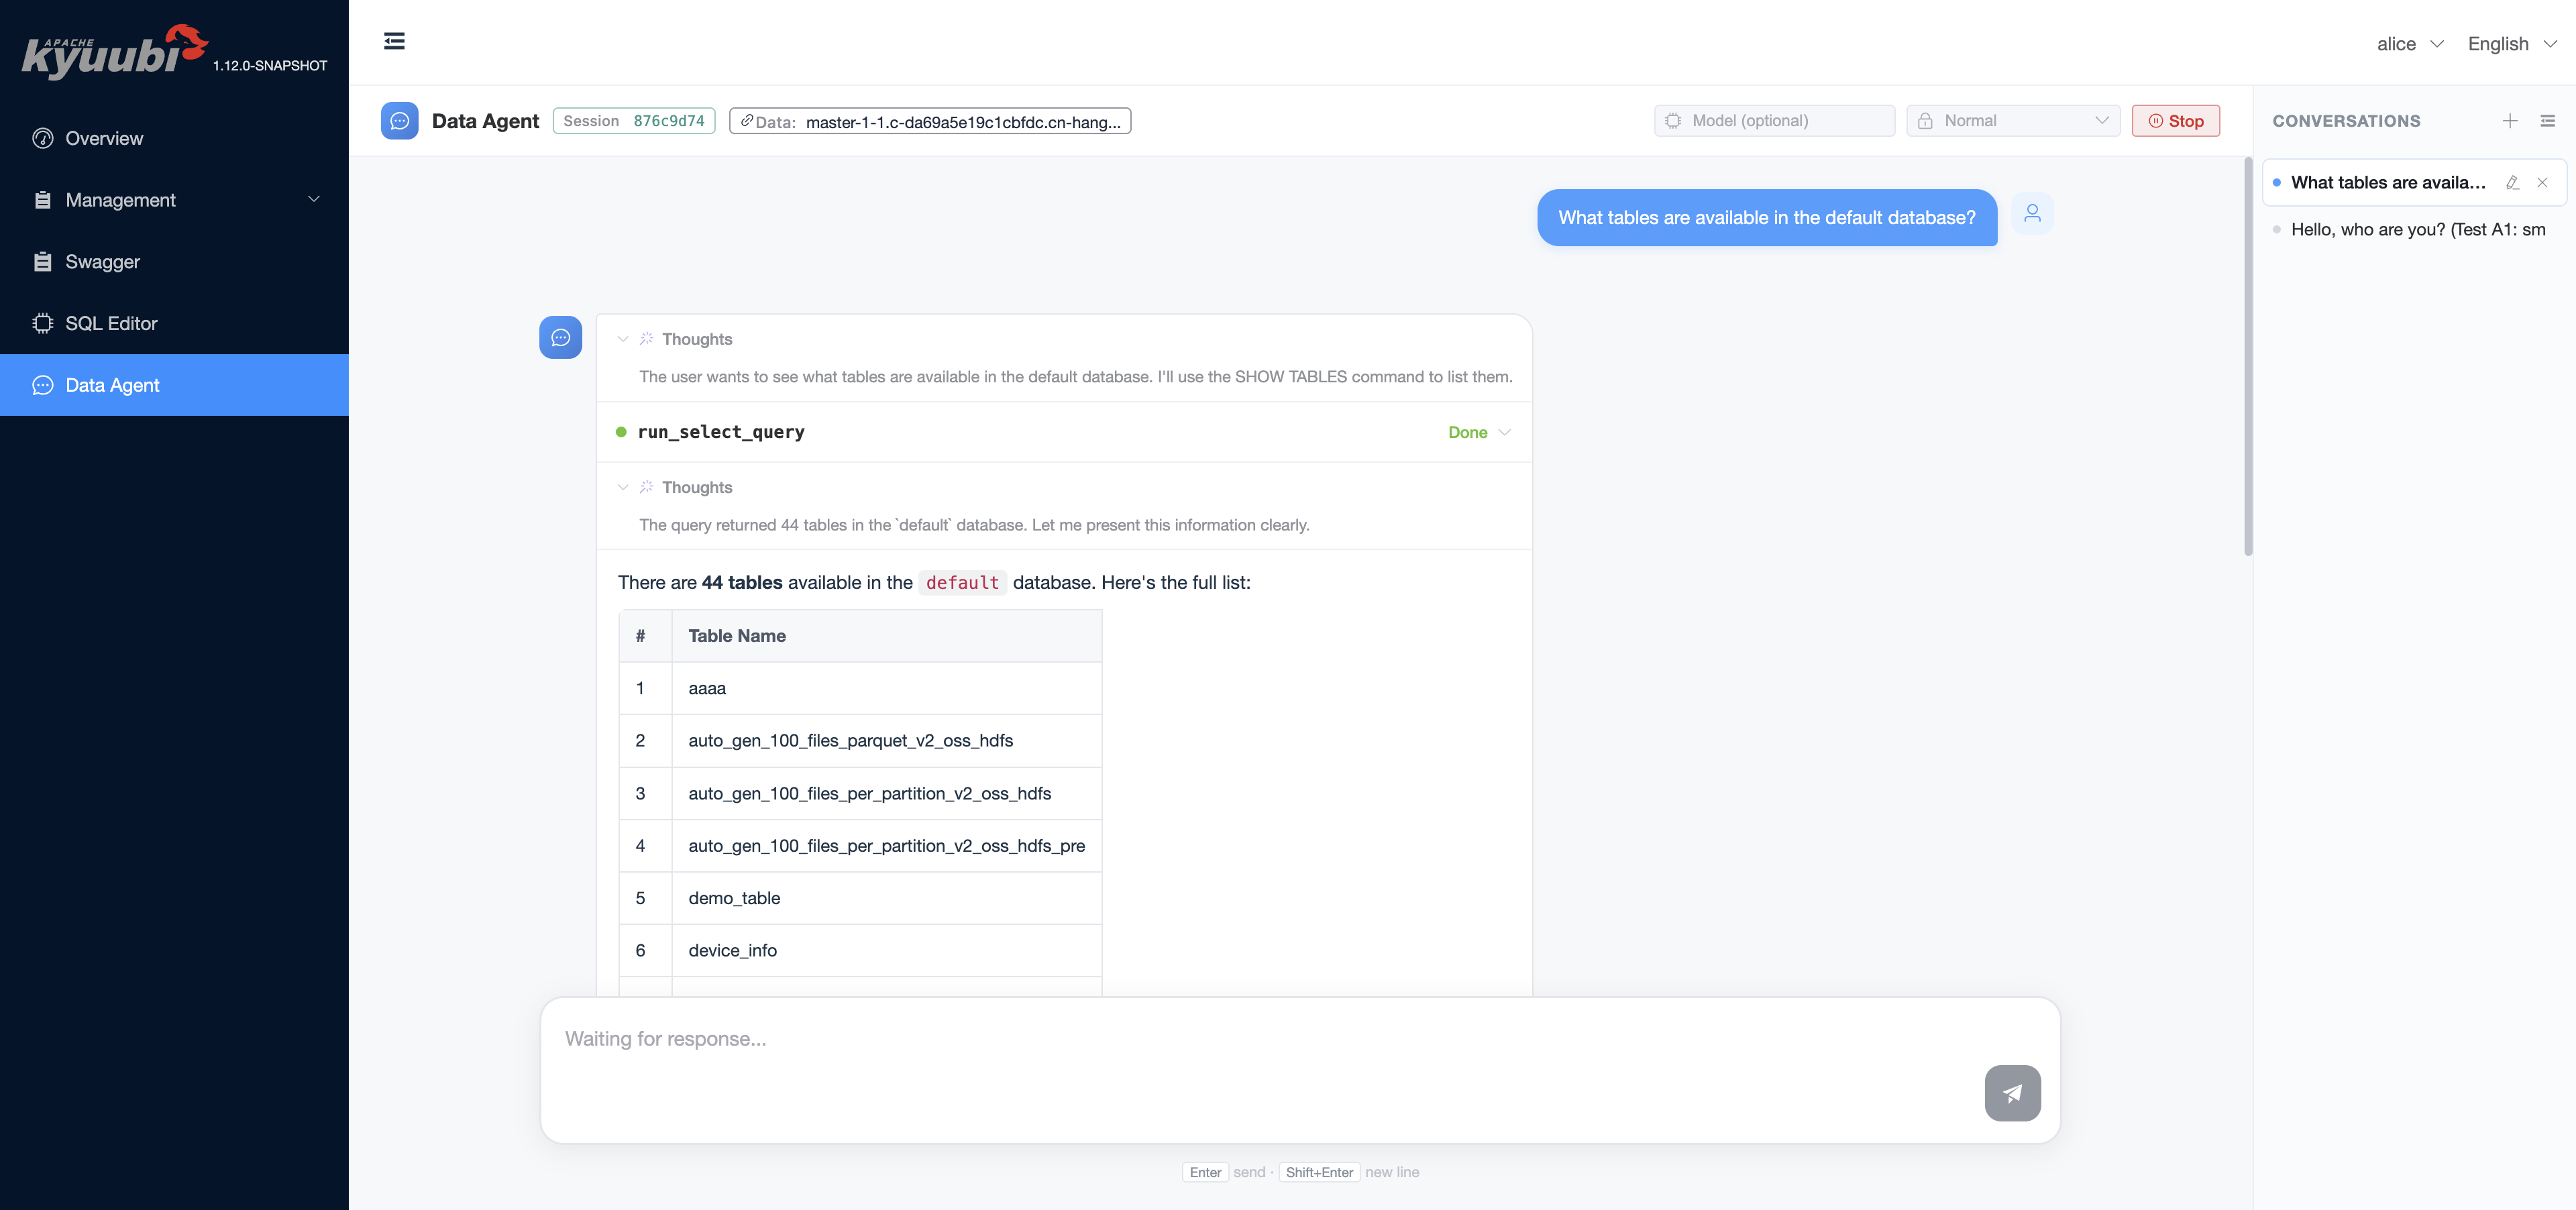This screenshot has height=1210, width=2576.
Task: Click the Management sidebar icon
Action: coord(42,200)
